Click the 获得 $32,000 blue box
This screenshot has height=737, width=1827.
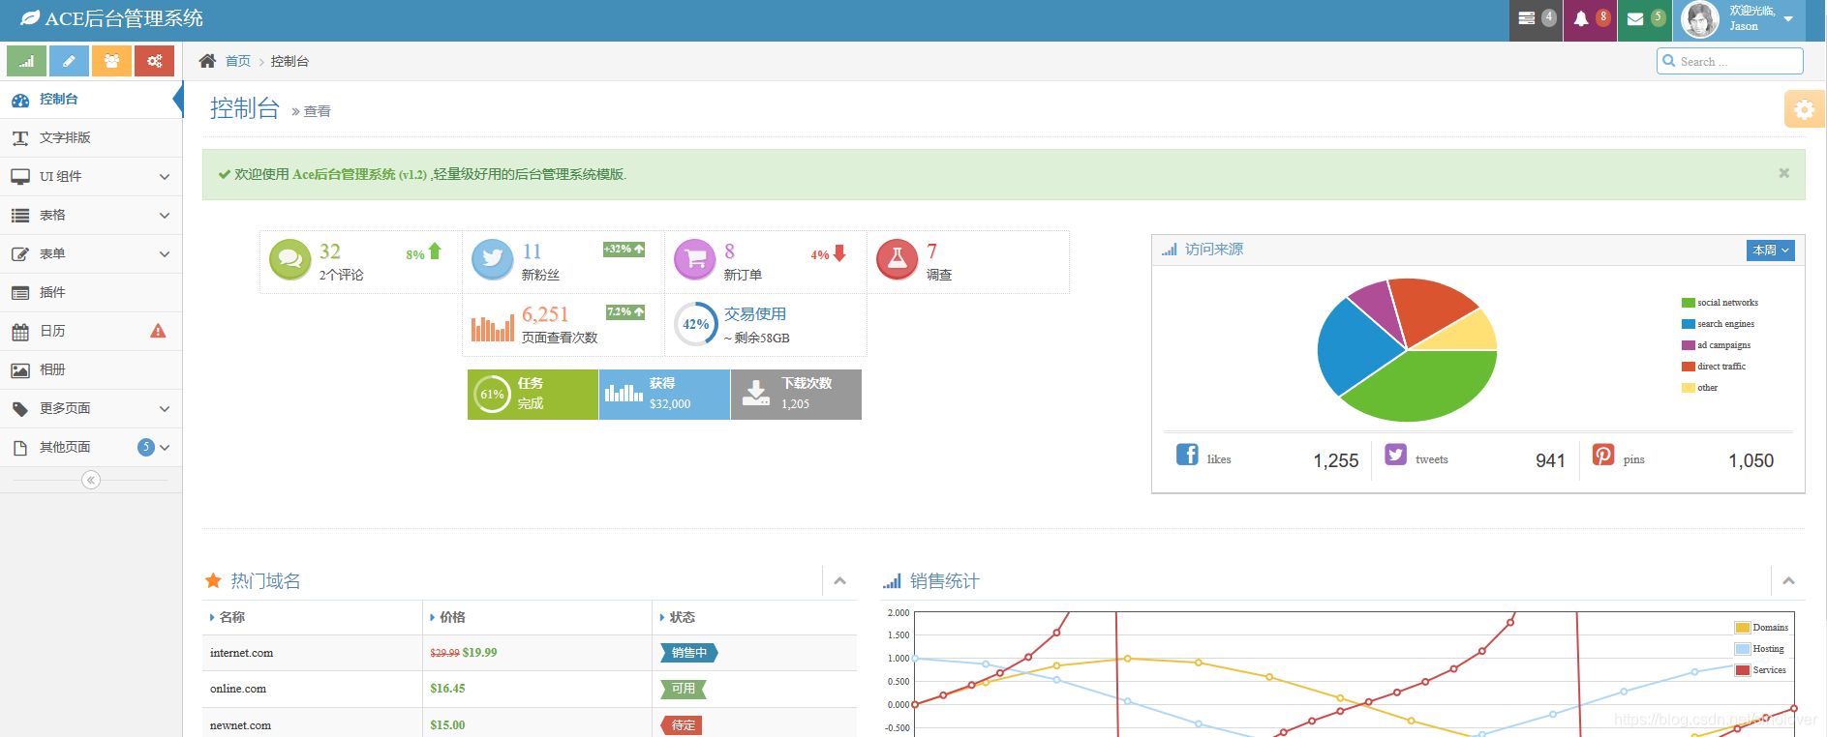tap(664, 395)
